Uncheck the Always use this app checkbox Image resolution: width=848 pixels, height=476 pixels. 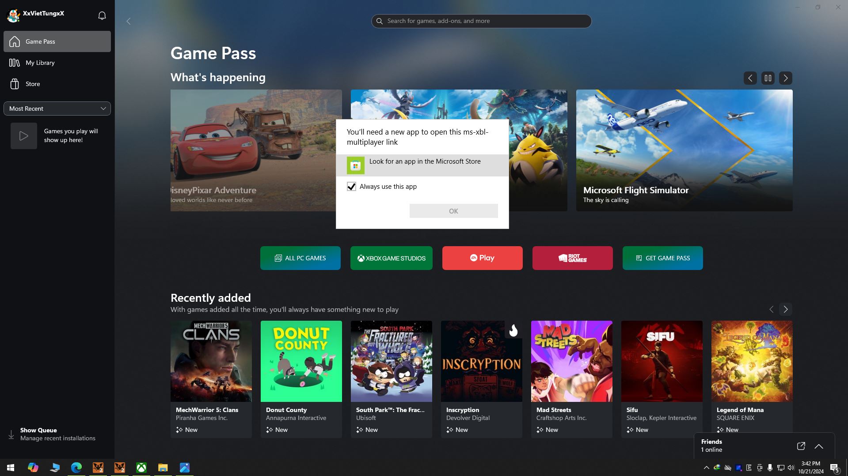click(351, 187)
